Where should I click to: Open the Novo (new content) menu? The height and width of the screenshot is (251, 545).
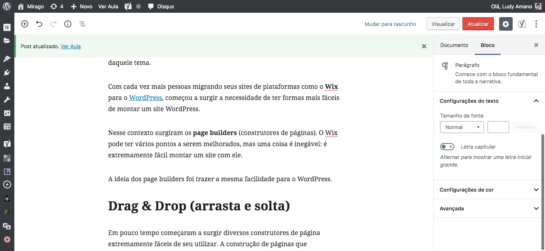click(81, 6)
